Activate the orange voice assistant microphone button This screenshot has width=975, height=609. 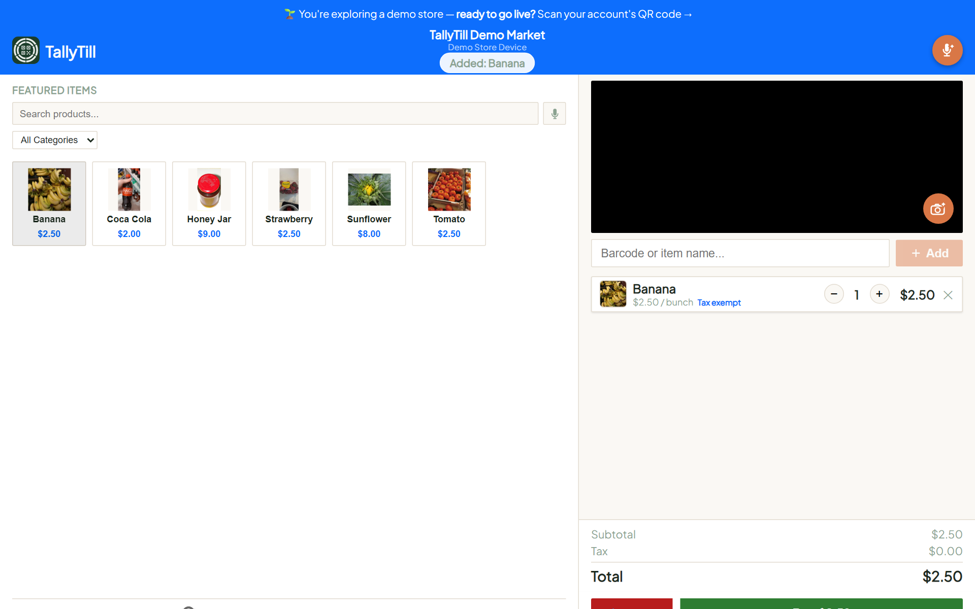point(947,50)
